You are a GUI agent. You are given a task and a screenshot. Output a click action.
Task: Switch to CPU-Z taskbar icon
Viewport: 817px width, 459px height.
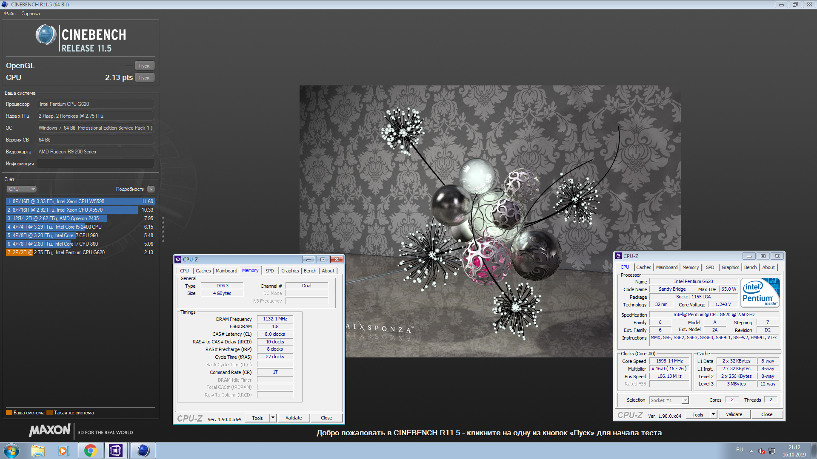click(x=116, y=450)
